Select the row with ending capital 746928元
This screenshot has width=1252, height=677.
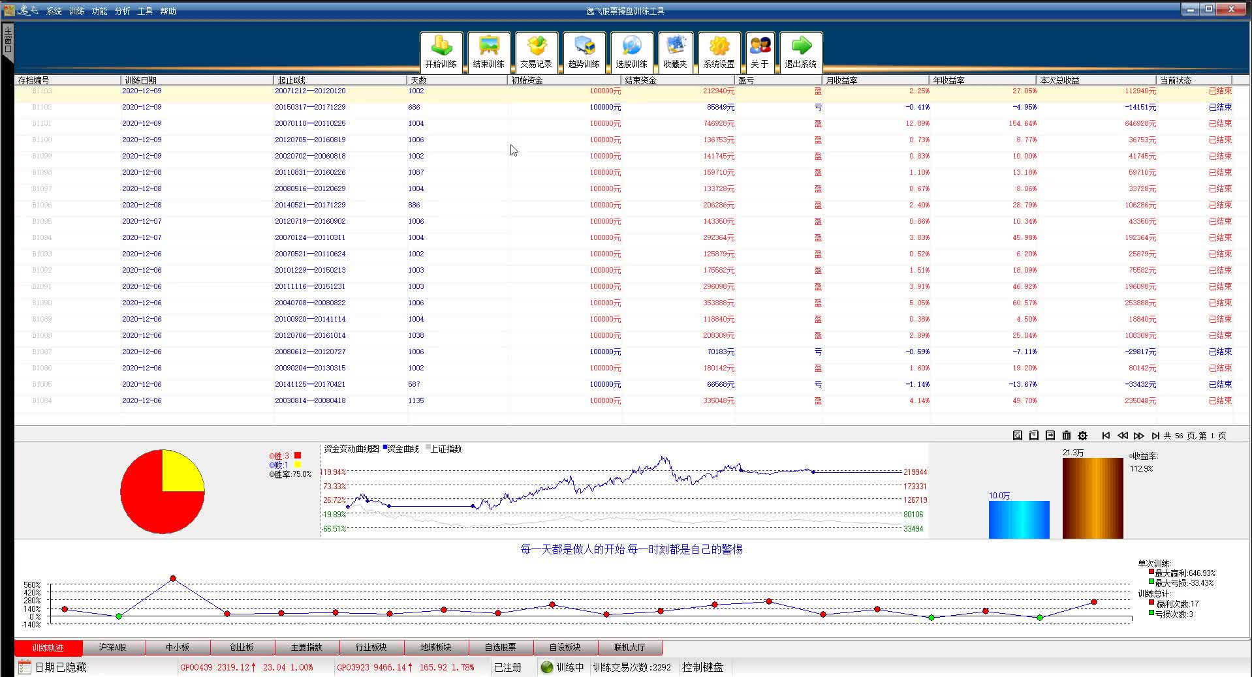[623, 123]
